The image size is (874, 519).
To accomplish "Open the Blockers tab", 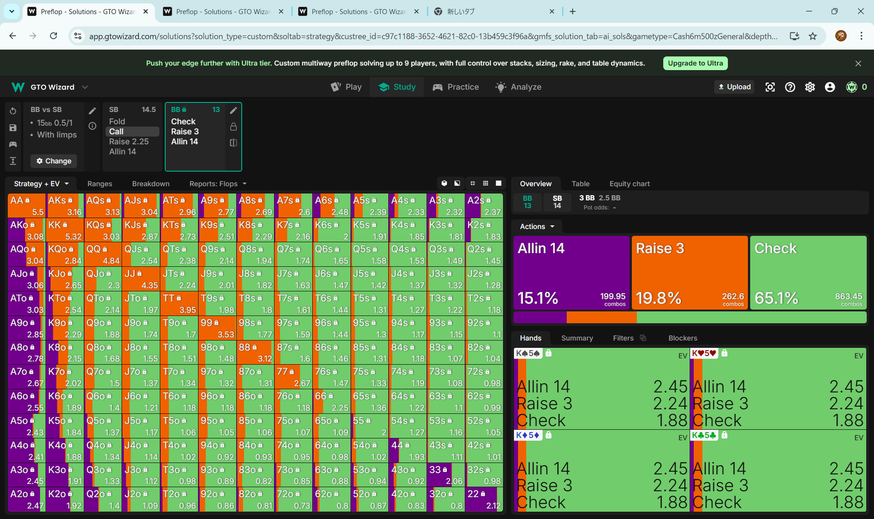I will click(x=682, y=338).
